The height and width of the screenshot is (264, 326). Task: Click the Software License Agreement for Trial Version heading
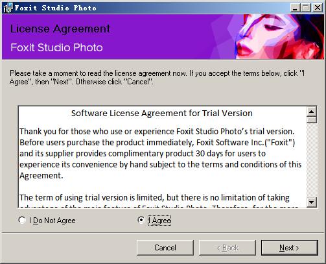162,113
